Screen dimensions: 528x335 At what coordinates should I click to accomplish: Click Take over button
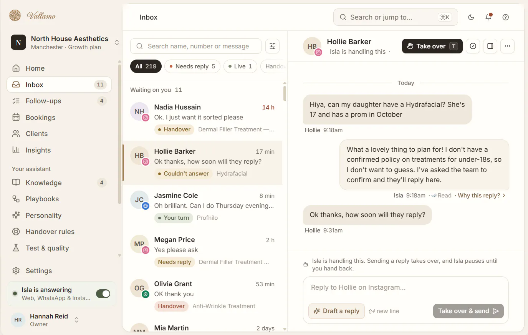click(x=432, y=46)
